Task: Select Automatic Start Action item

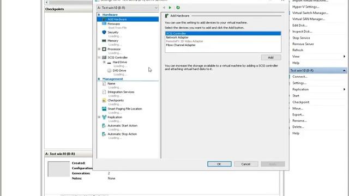Action: click(122, 126)
